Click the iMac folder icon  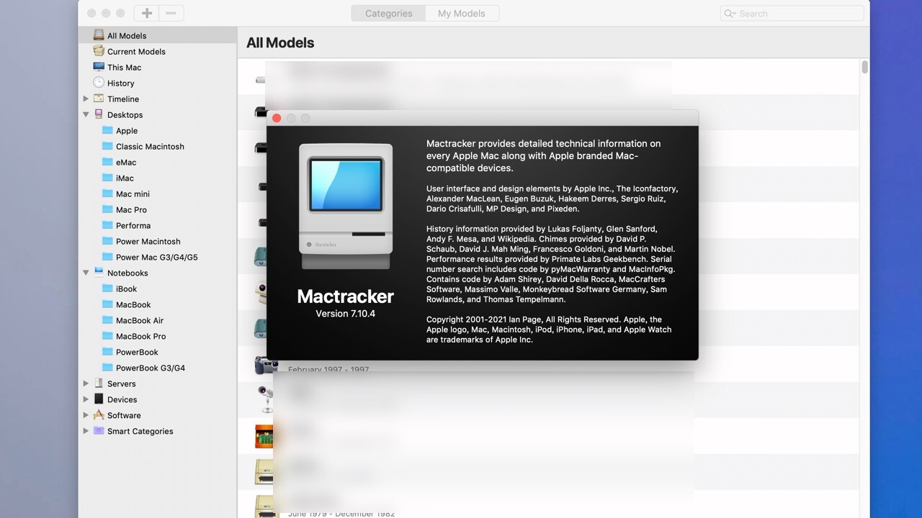point(107,178)
